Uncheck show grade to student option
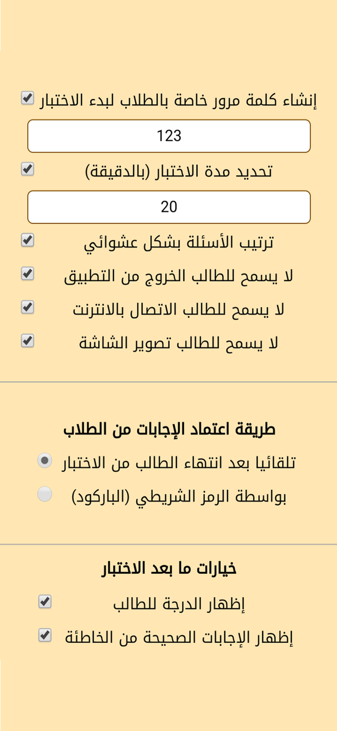 (x=45, y=602)
